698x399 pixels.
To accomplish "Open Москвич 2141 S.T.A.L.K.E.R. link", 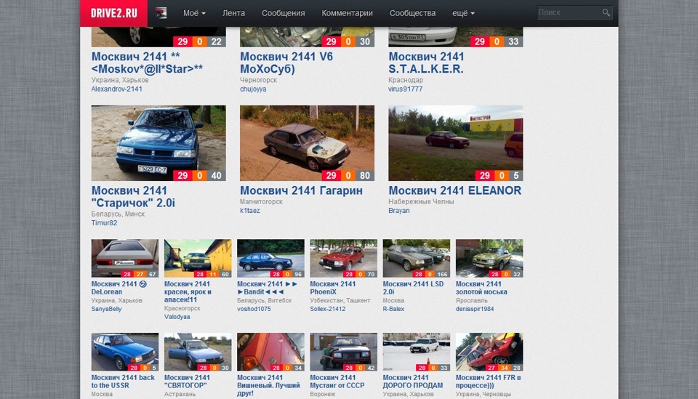I will 426,63.
